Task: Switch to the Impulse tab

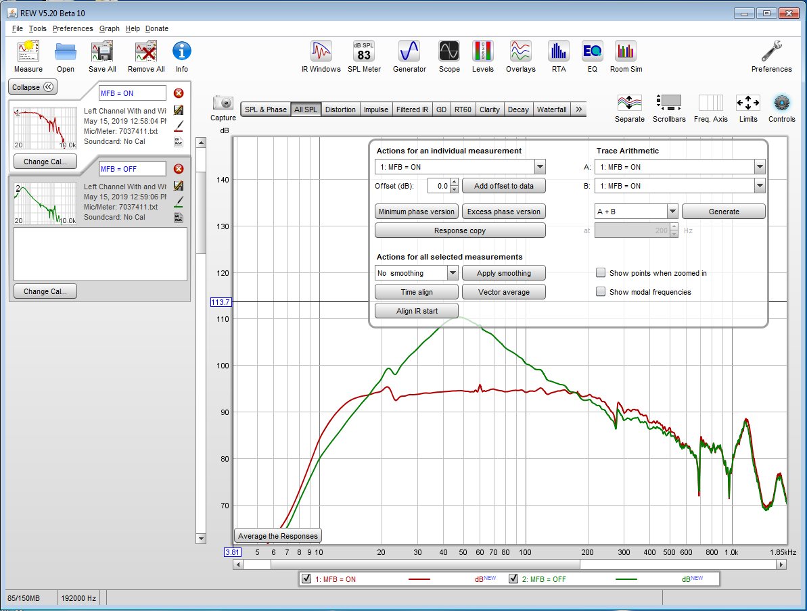Action: point(375,109)
